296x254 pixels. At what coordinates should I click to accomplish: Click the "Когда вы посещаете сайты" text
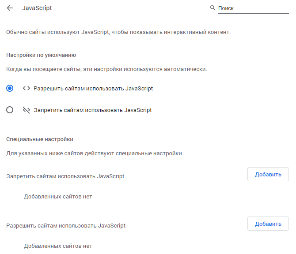point(106,69)
